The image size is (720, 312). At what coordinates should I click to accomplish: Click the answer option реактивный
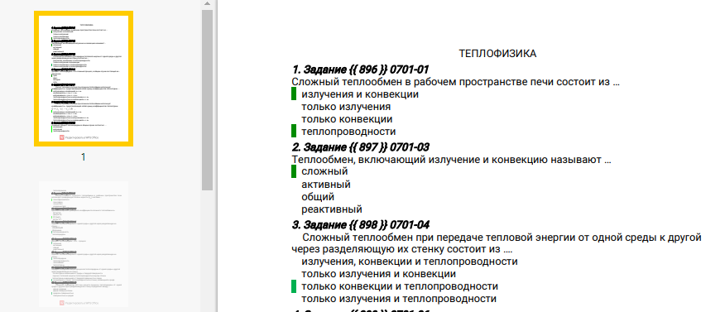tap(332, 209)
